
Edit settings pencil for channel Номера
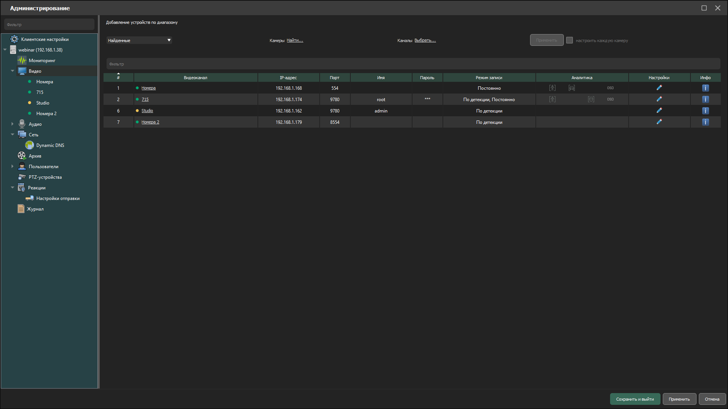pyautogui.click(x=659, y=88)
